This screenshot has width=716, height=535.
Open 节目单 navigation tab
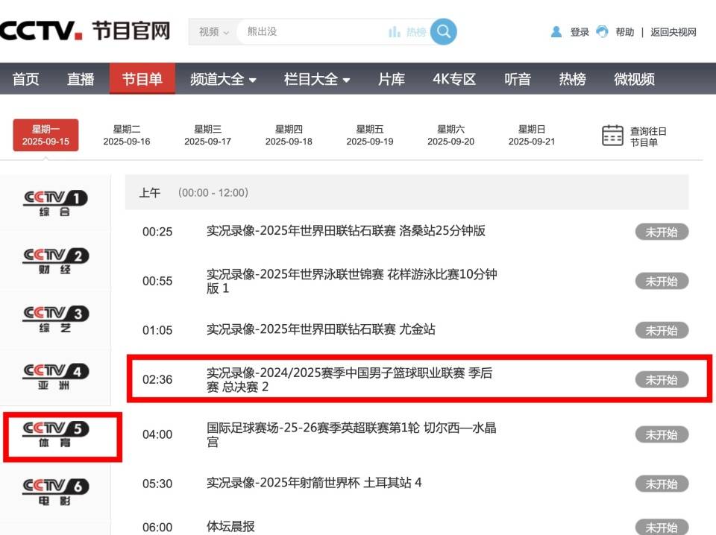click(x=142, y=78)
